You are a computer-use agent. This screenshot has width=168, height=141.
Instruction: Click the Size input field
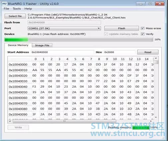[x=120, y=52]
